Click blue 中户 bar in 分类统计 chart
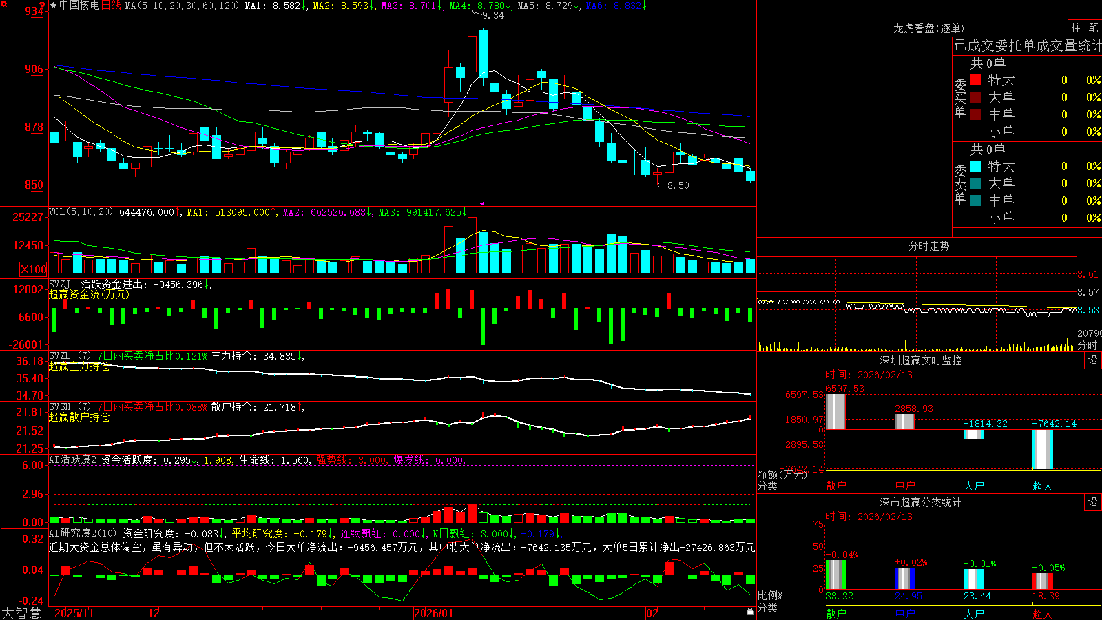This screenshot has width=1102, height=620. tap(904, 579)
